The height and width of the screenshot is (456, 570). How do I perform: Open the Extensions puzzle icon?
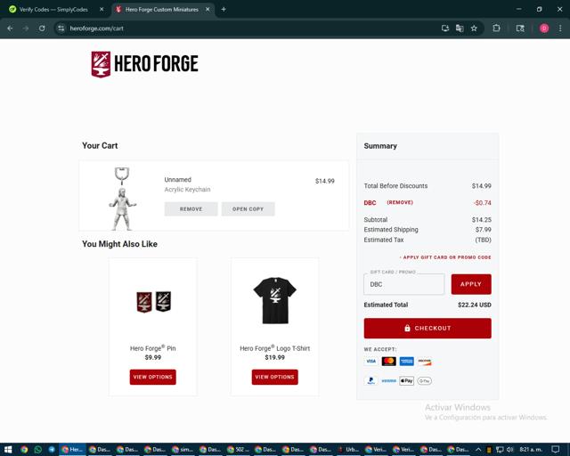tap(496, 28)
